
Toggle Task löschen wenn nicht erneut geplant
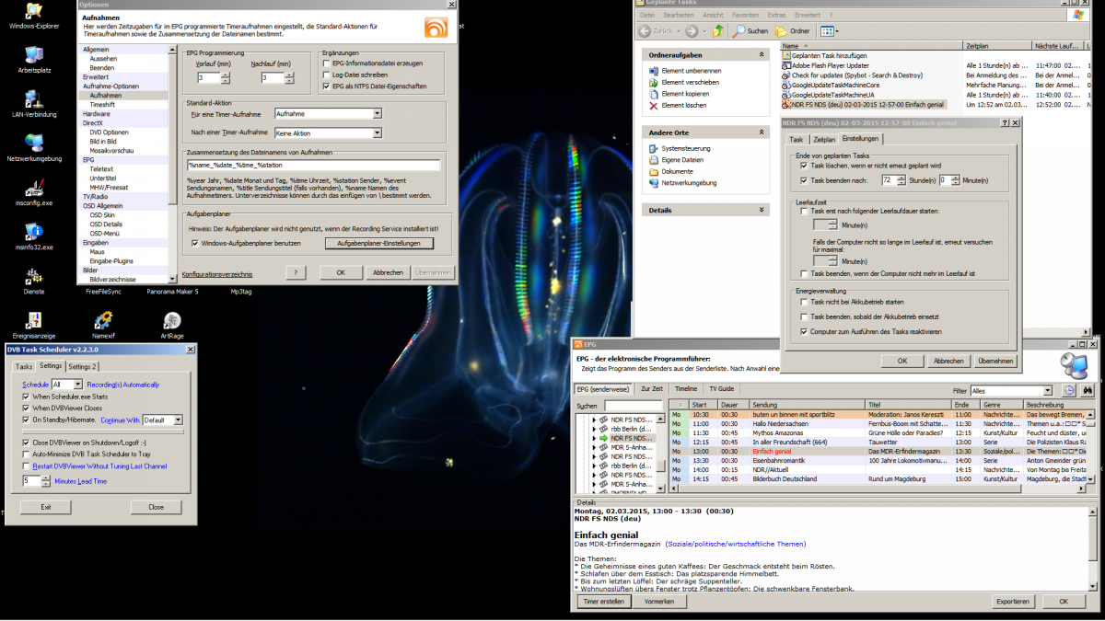click(x=804, y=166)
